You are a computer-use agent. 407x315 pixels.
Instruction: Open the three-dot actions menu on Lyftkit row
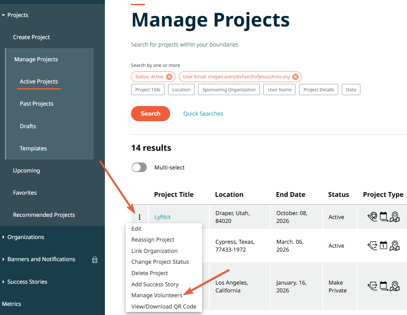tap(140, 217)
